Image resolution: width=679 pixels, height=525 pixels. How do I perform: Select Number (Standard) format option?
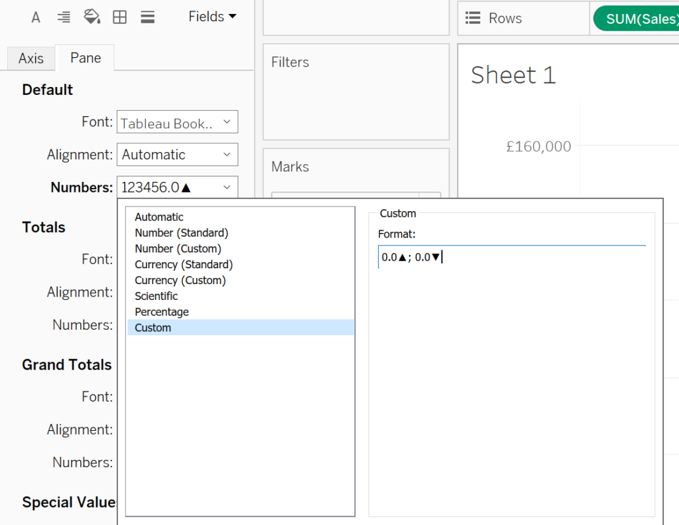coord(181,233)
